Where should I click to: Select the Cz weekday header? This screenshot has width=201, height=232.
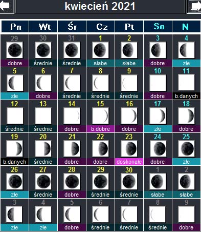click(x=101, y=27)
